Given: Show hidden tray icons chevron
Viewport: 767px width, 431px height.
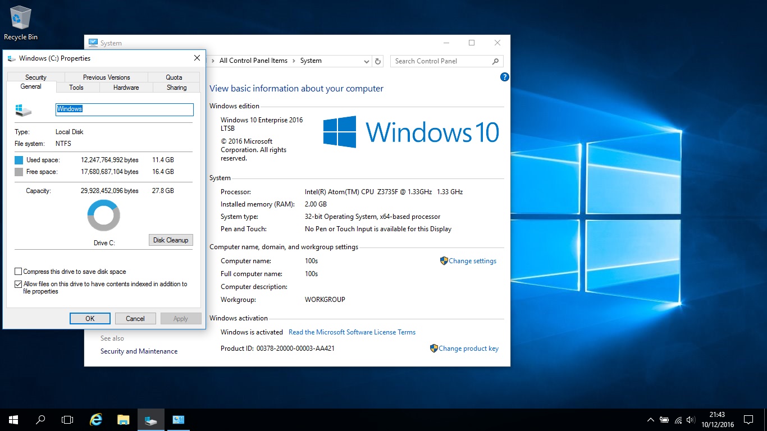Looking at the screenshot, I should 650,420.
